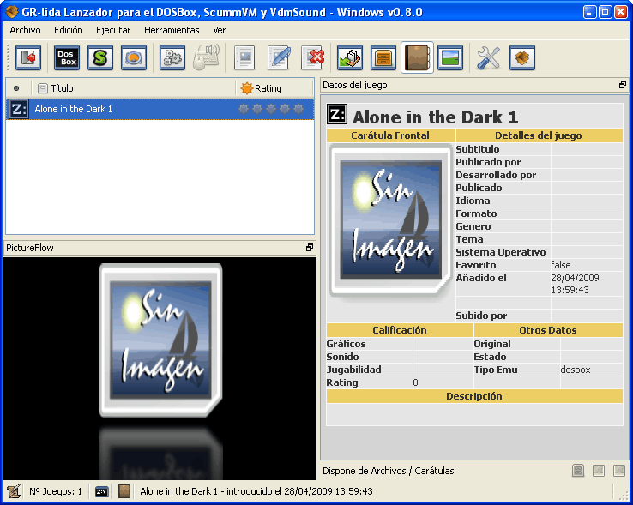Image resolution: width=633 pixels, height=505 pixels.
Task: Click the Z: icon in the game row
Action: tap(19, 109)
